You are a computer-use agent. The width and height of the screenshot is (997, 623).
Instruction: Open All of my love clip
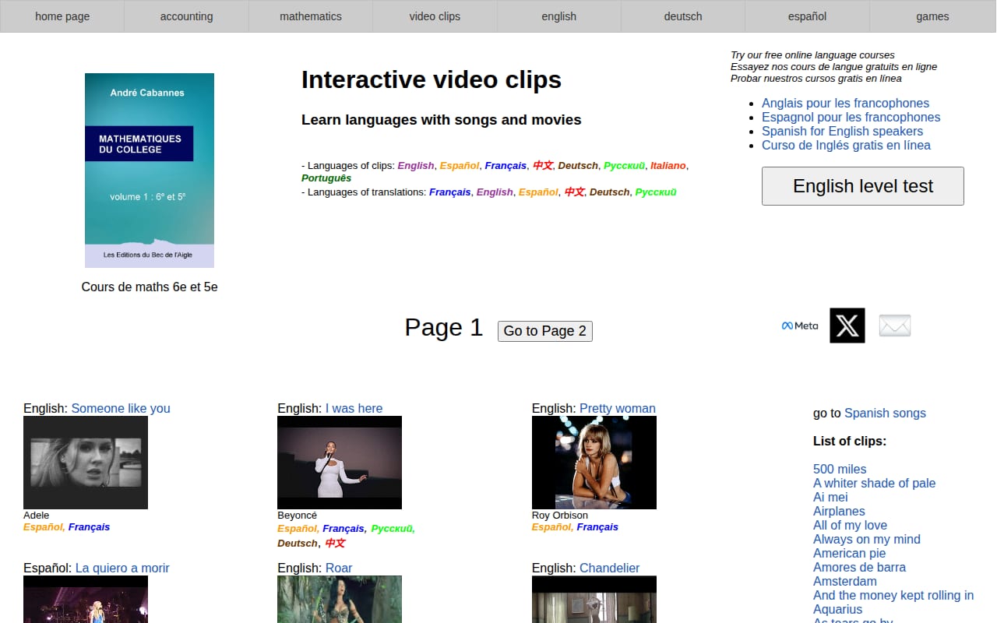(850, 525)
